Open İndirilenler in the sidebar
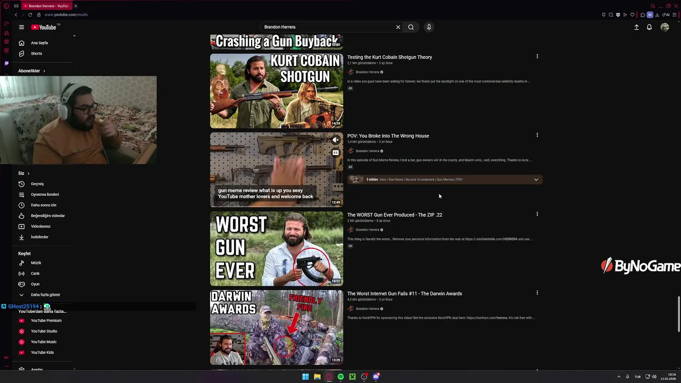Screen dimensions: 681x383 (39, 237)
